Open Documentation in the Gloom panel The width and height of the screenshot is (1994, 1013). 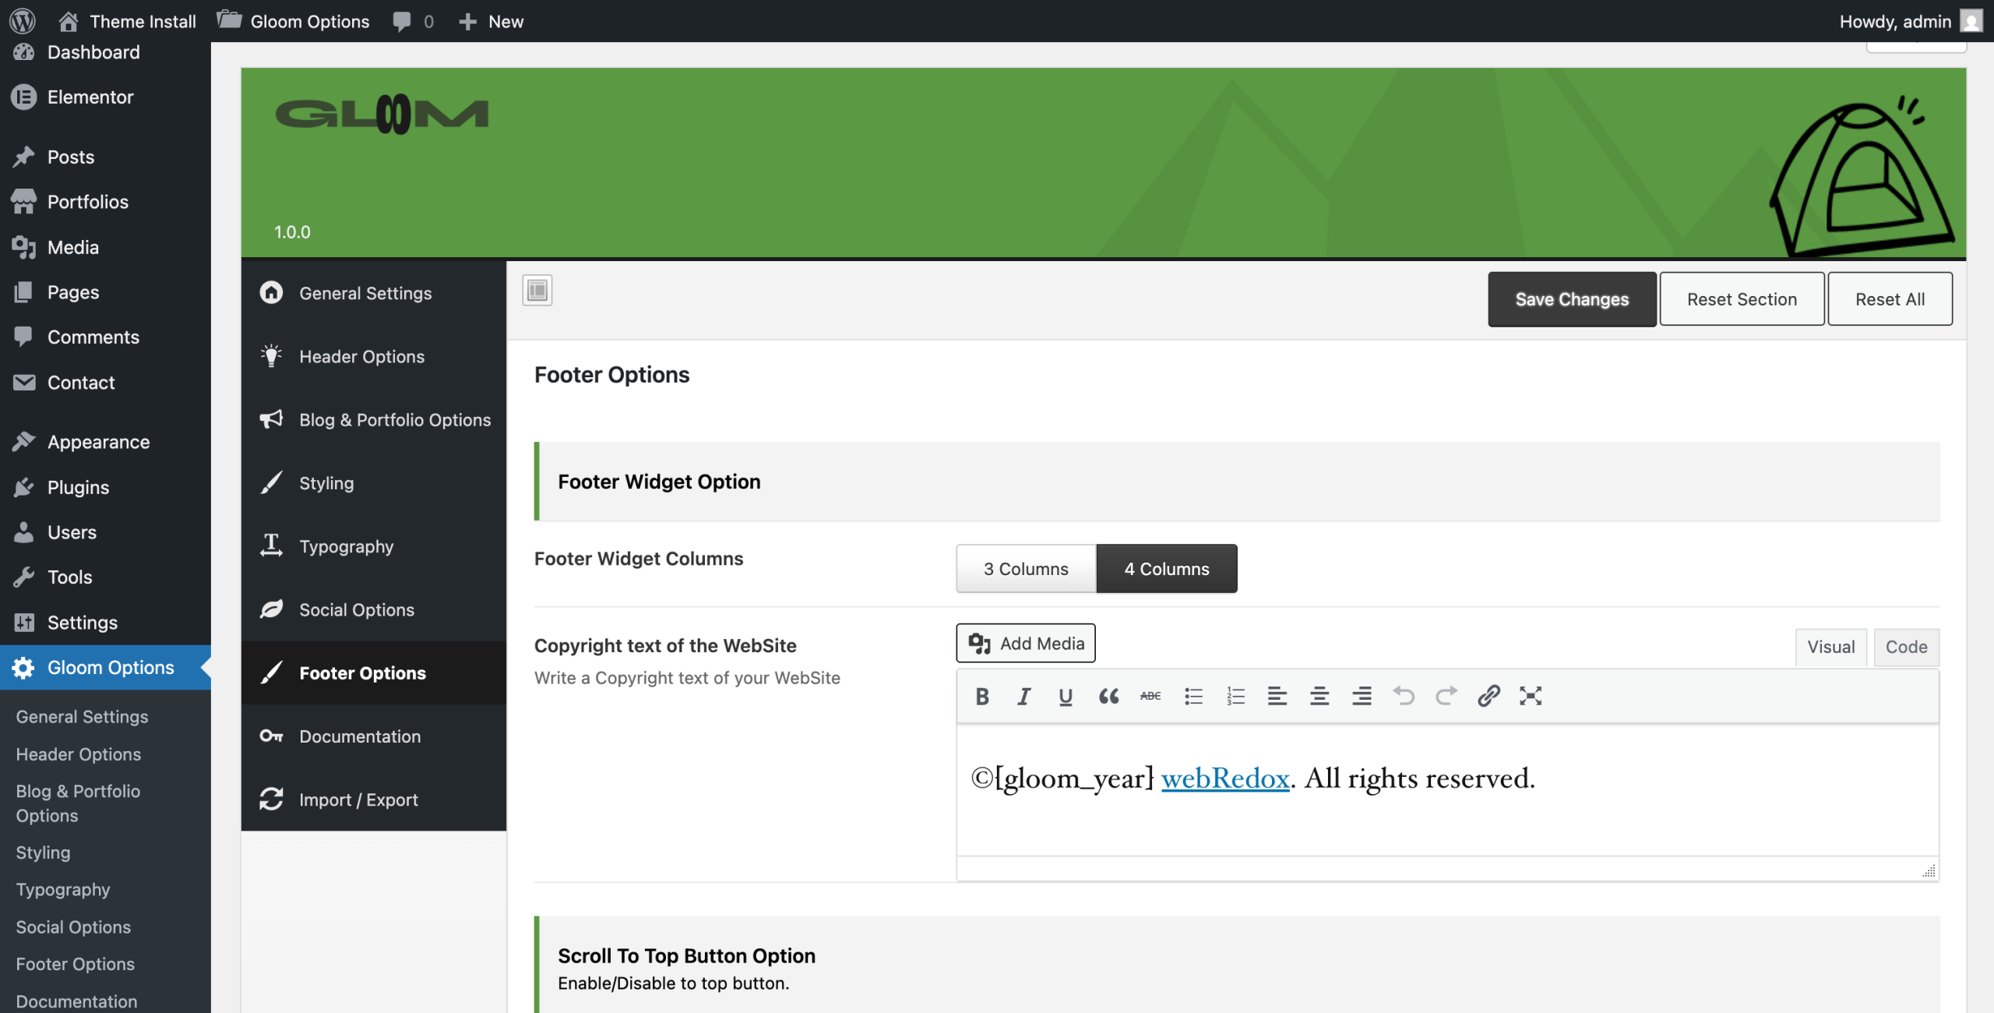(374, 736)
